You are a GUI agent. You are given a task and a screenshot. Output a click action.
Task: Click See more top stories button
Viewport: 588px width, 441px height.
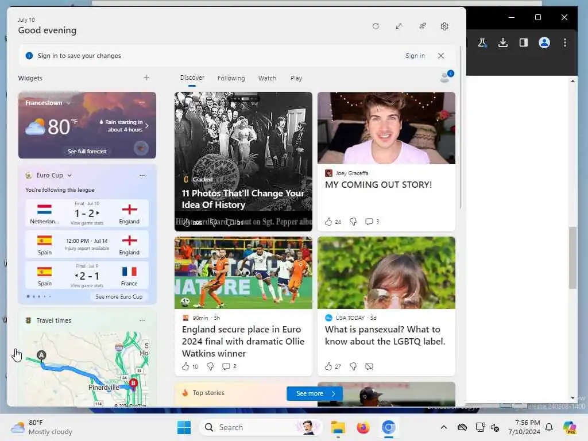[315, 393]
